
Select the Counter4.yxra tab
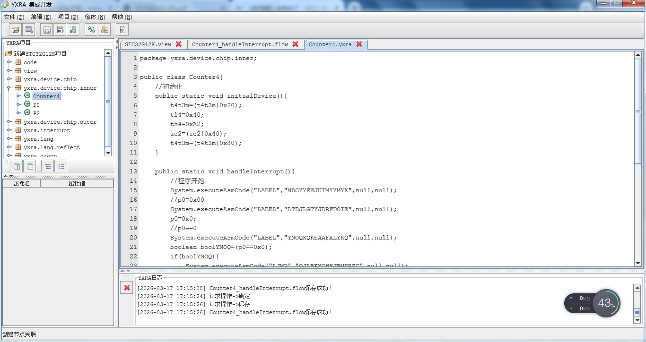(x=330, y=44)
